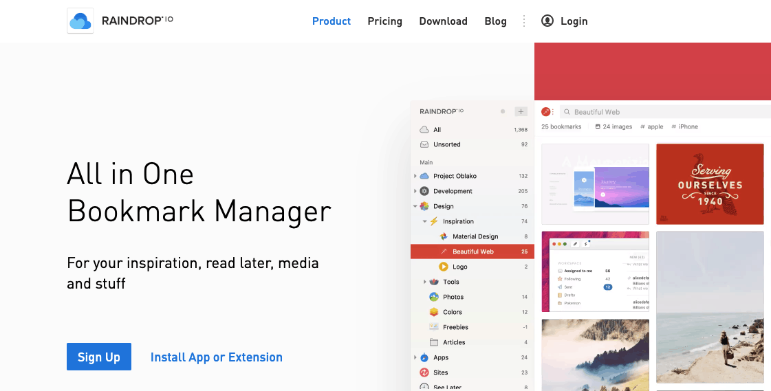Screen dimensions: 771x391
Task: Open the Workspace inbox app thumbnail
Action: [x=596, y=271]
